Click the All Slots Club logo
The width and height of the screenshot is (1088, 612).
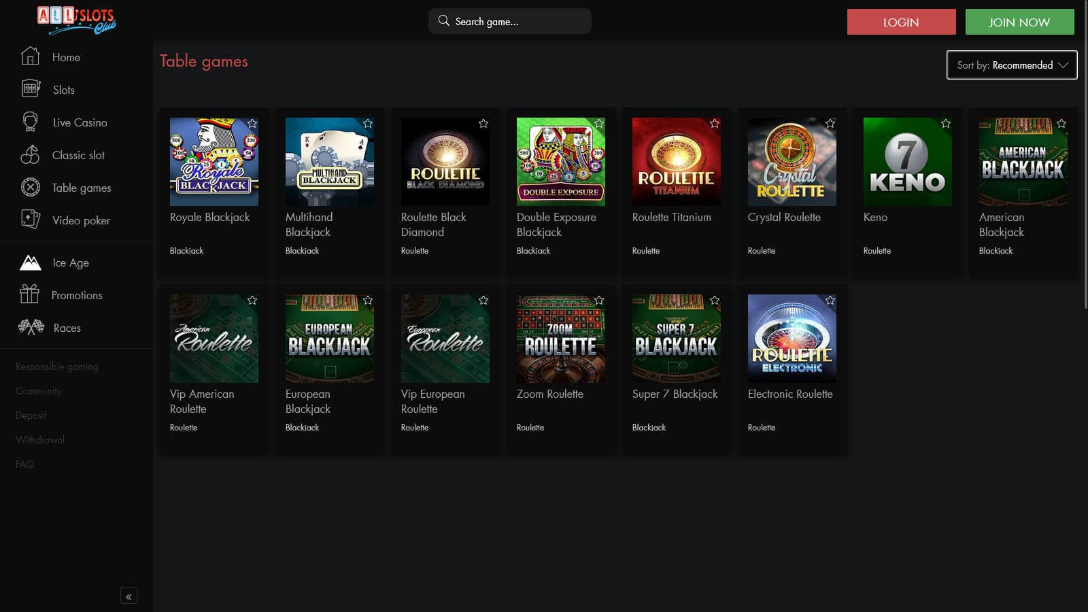click(76, 20)
